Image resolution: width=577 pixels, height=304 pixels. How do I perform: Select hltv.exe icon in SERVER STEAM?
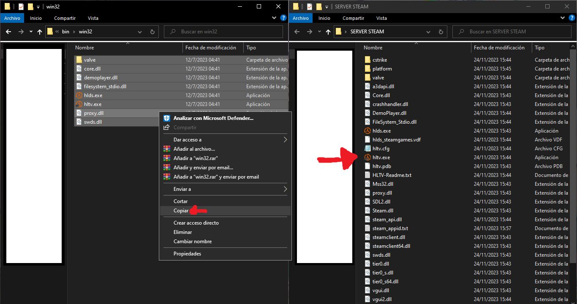[367, 157]
